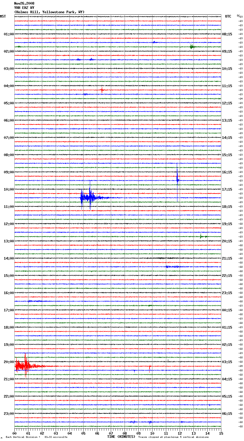Select the 01:00 MST time label

coord(9,34)
